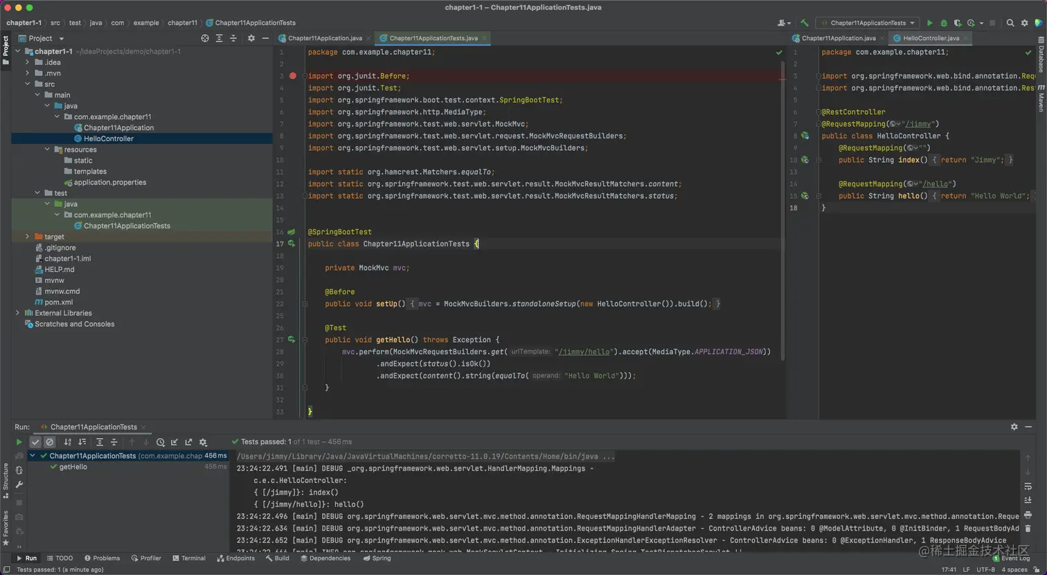Click 4 spaces indent setting

(x=1014, y=569)
